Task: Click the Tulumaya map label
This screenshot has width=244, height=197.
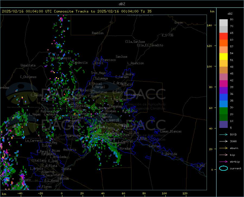Action: click(101, 78)
